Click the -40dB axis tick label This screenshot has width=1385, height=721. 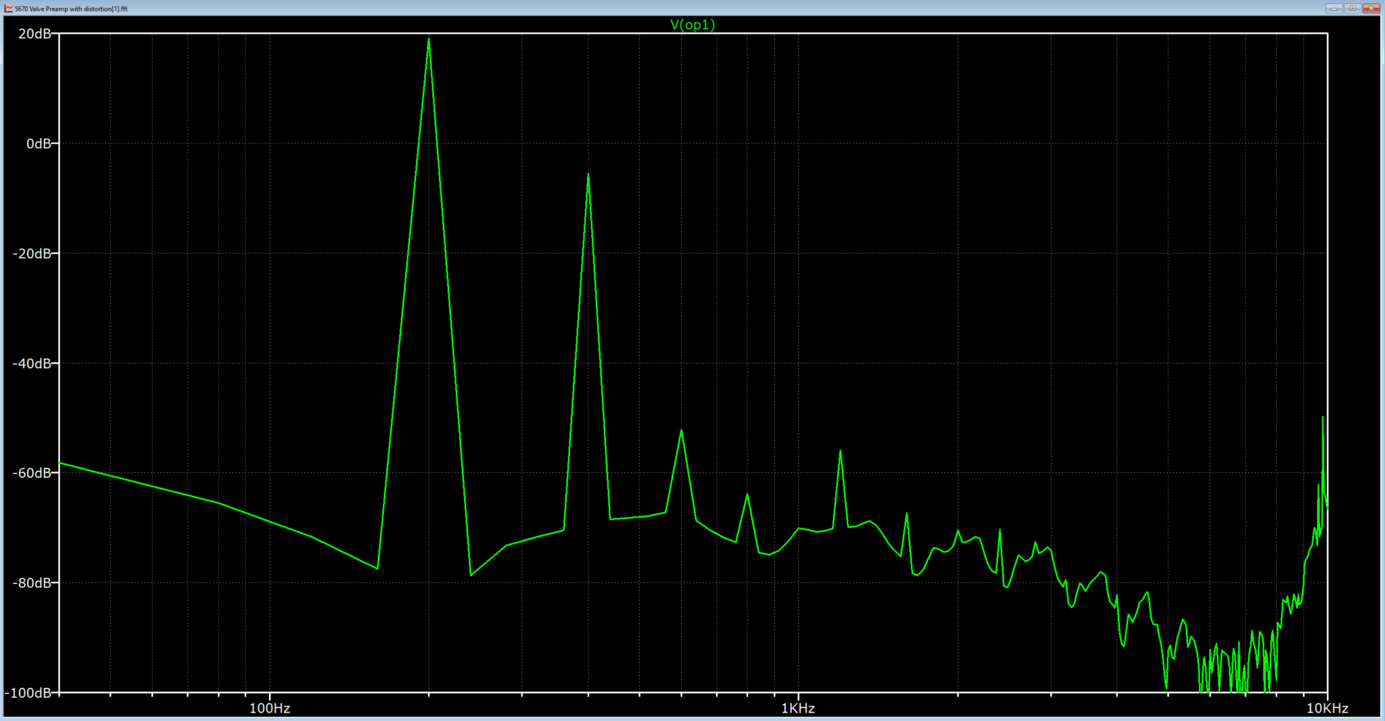pos(32,363)
